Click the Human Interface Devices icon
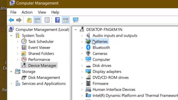 click(88, 89)
